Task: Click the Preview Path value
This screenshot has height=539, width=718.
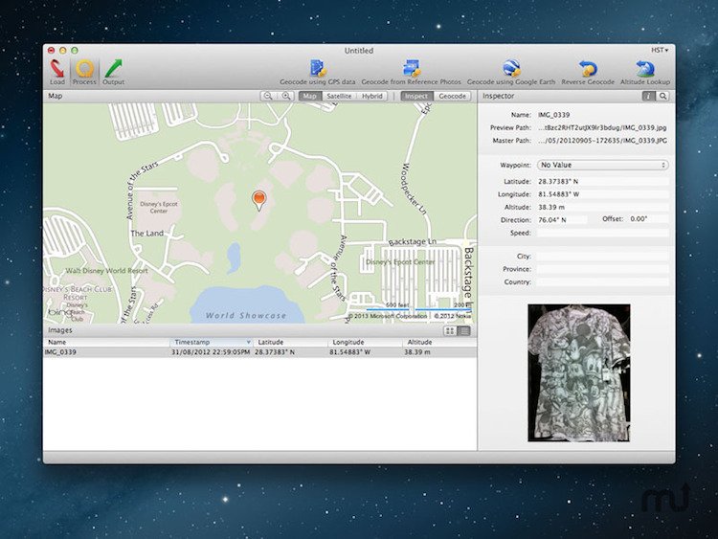Action: pyautogui.click(x=602, y=127)
